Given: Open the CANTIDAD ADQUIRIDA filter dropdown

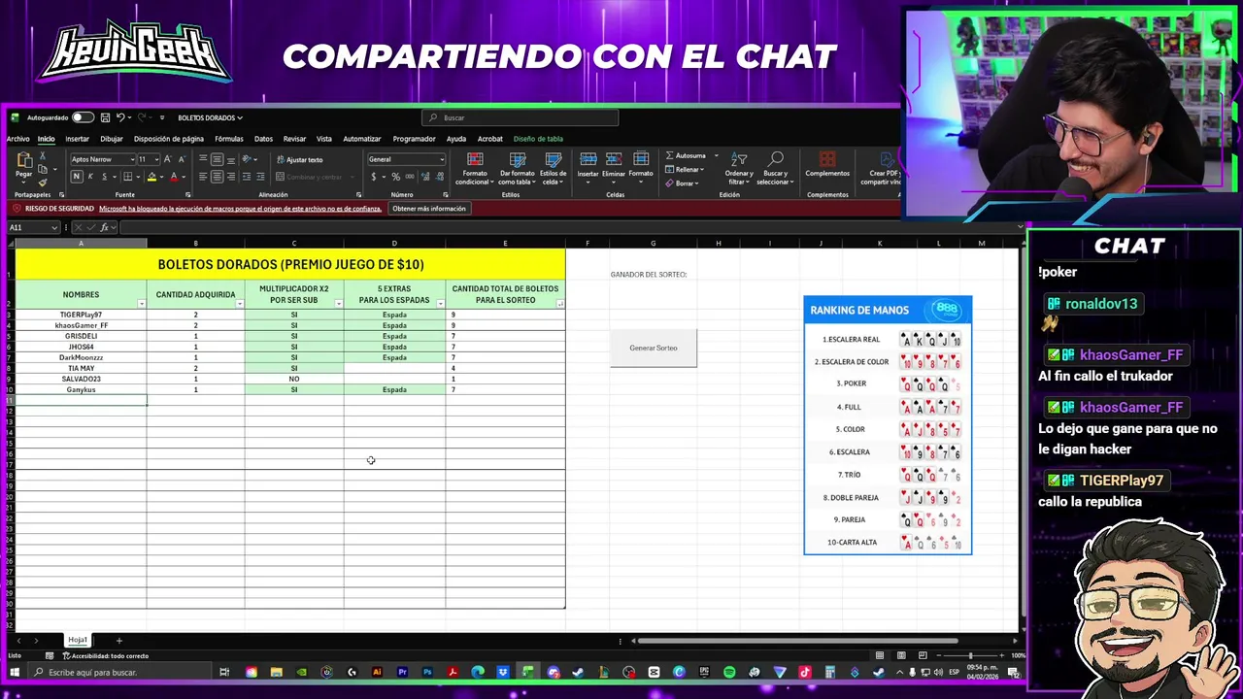Looking at the screenshot, I should [240, 304].
